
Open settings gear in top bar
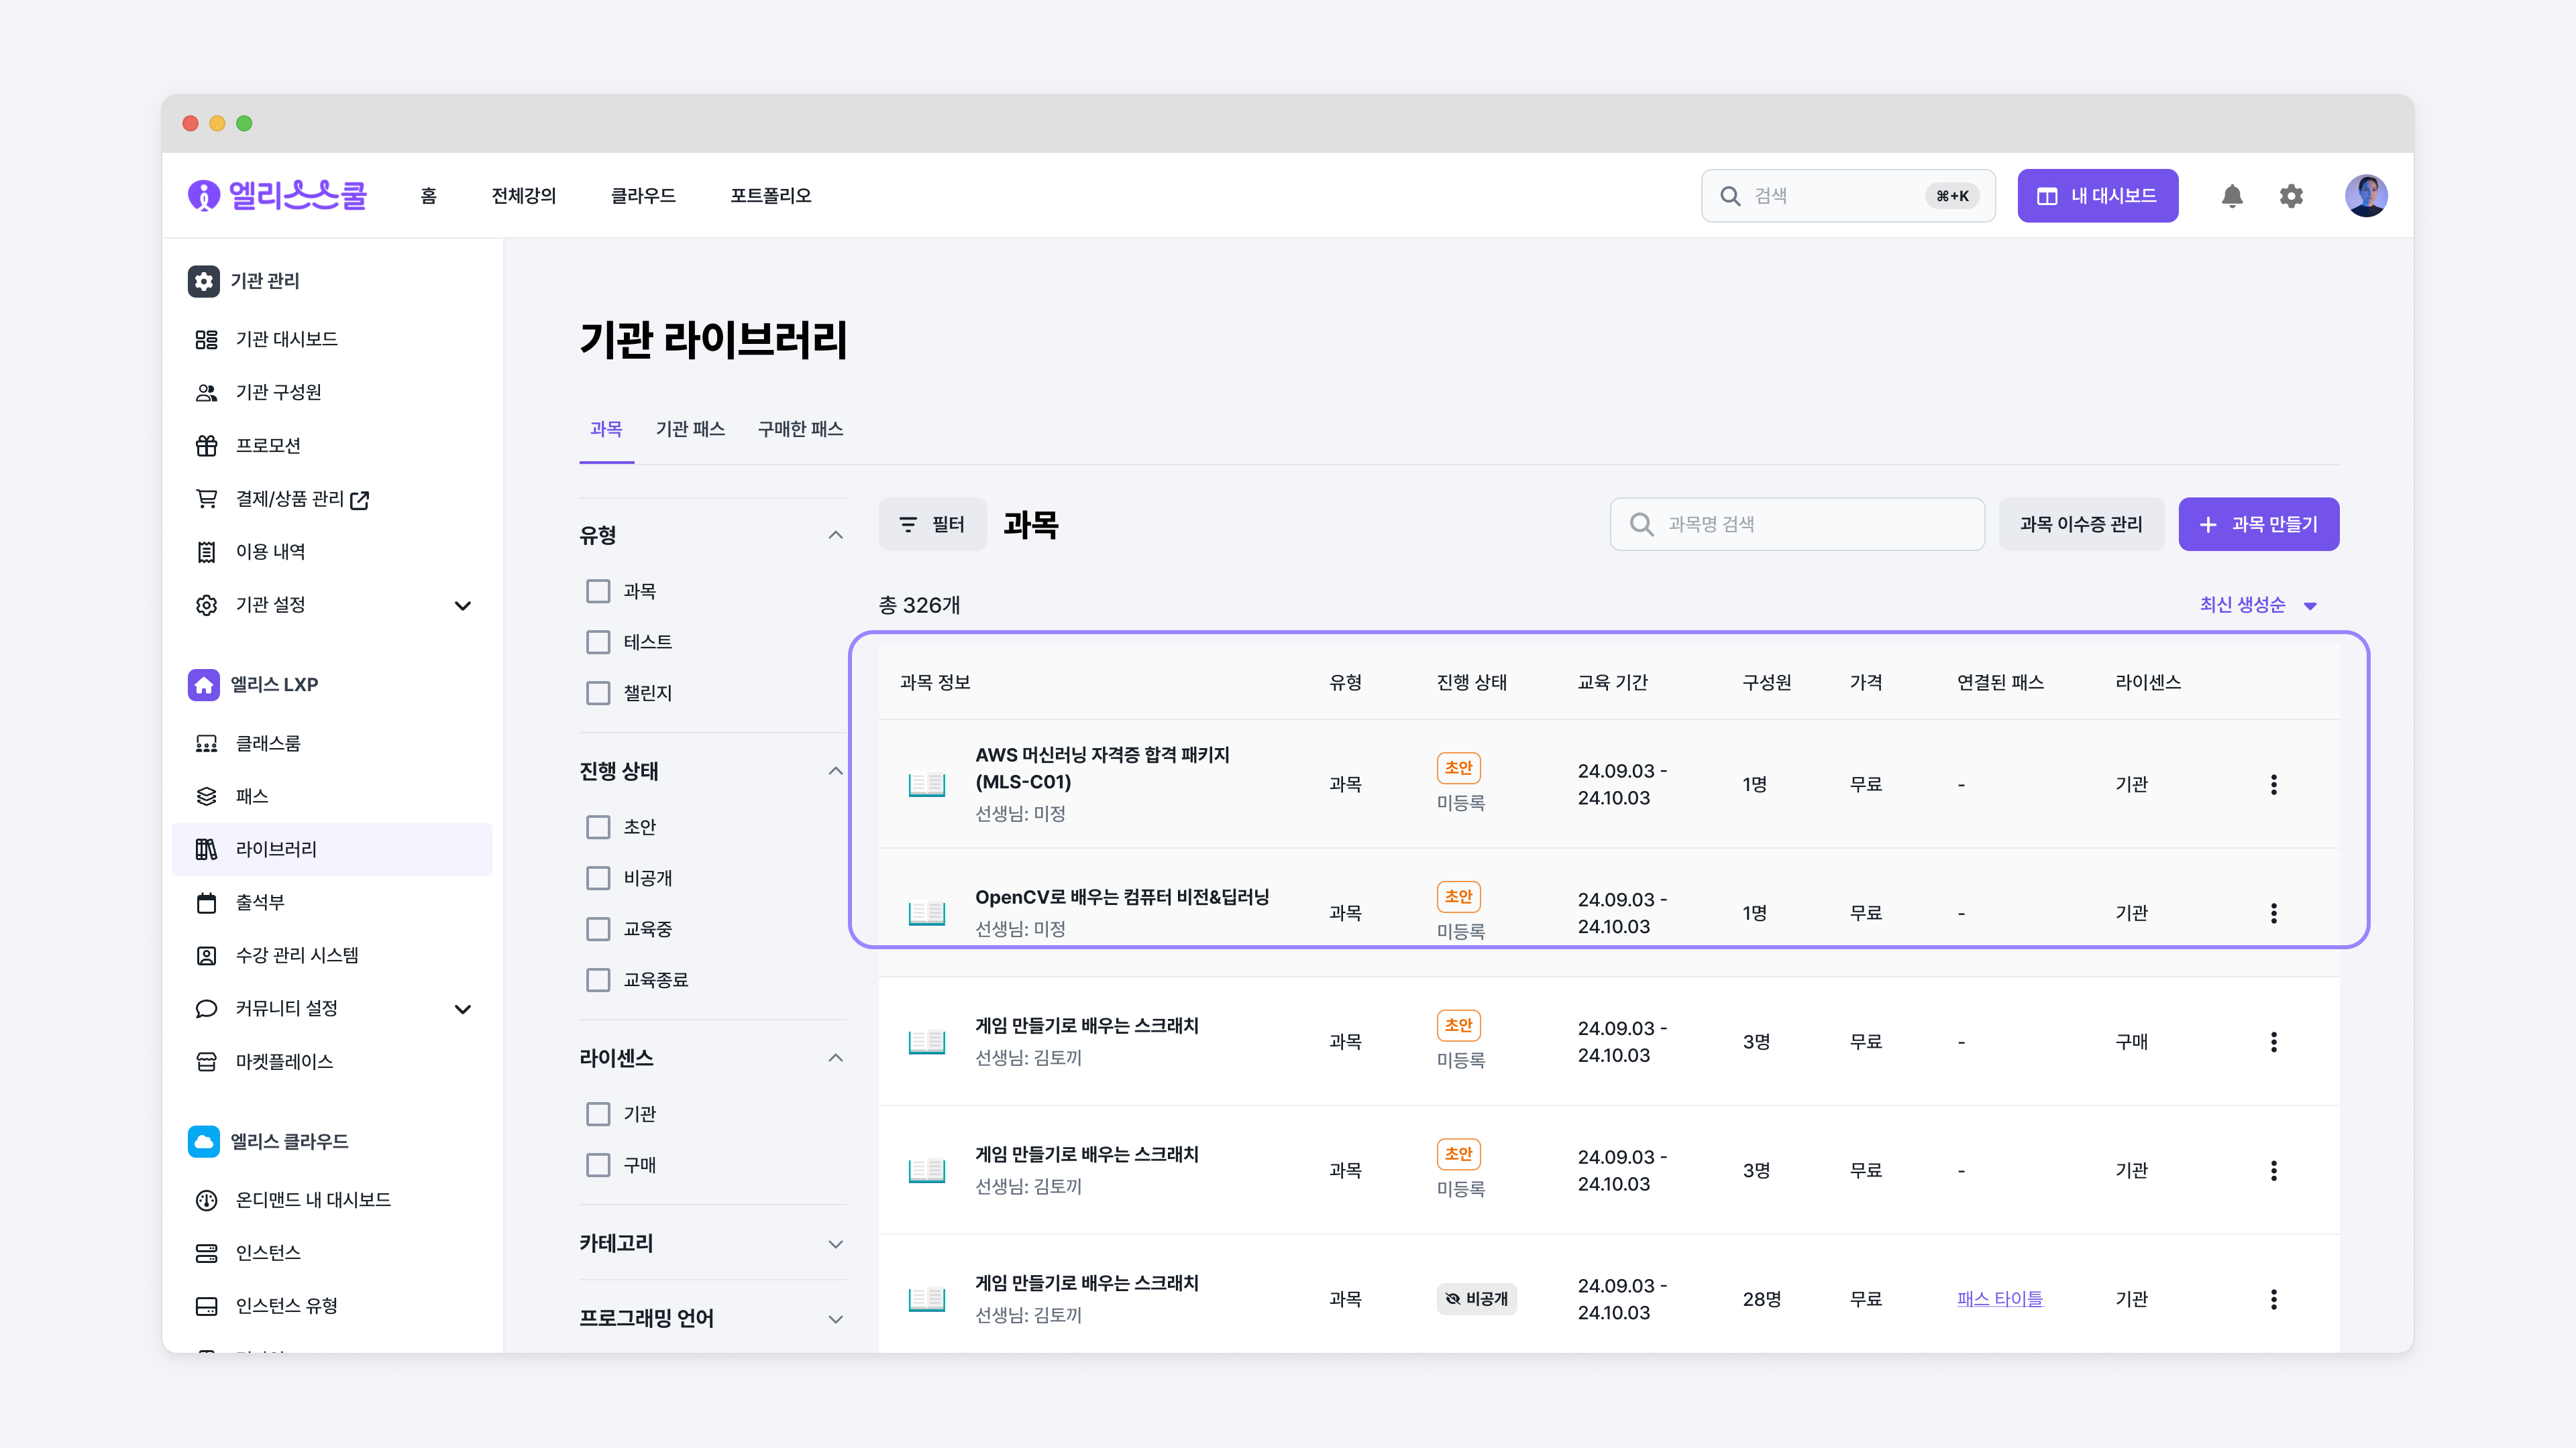click(x=2291, y=196)
